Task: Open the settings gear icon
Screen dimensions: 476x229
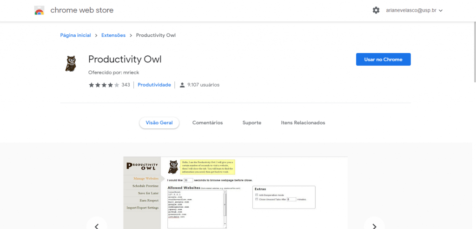Action: pos(376,10)
